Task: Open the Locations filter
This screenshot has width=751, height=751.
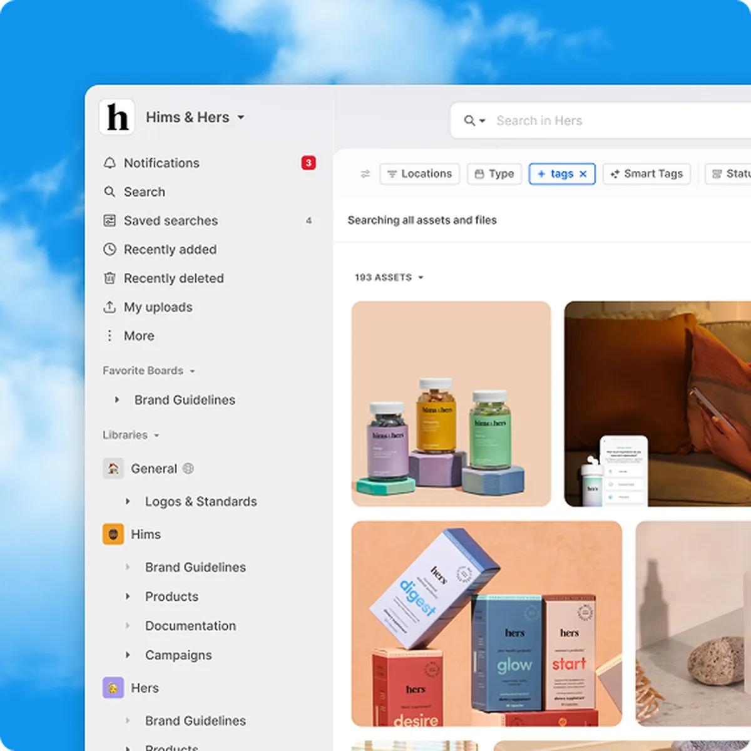Action: (x=419, y=173)
